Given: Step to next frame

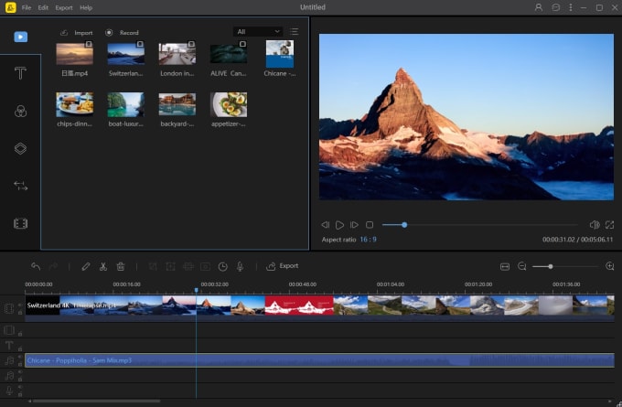Looking at the screenshot, I should coord(354,225).
